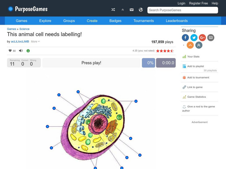Image resolution: width=226 pixels, height=169 pixels.
Task: Share via the Google+ icon
Action: 202,37
